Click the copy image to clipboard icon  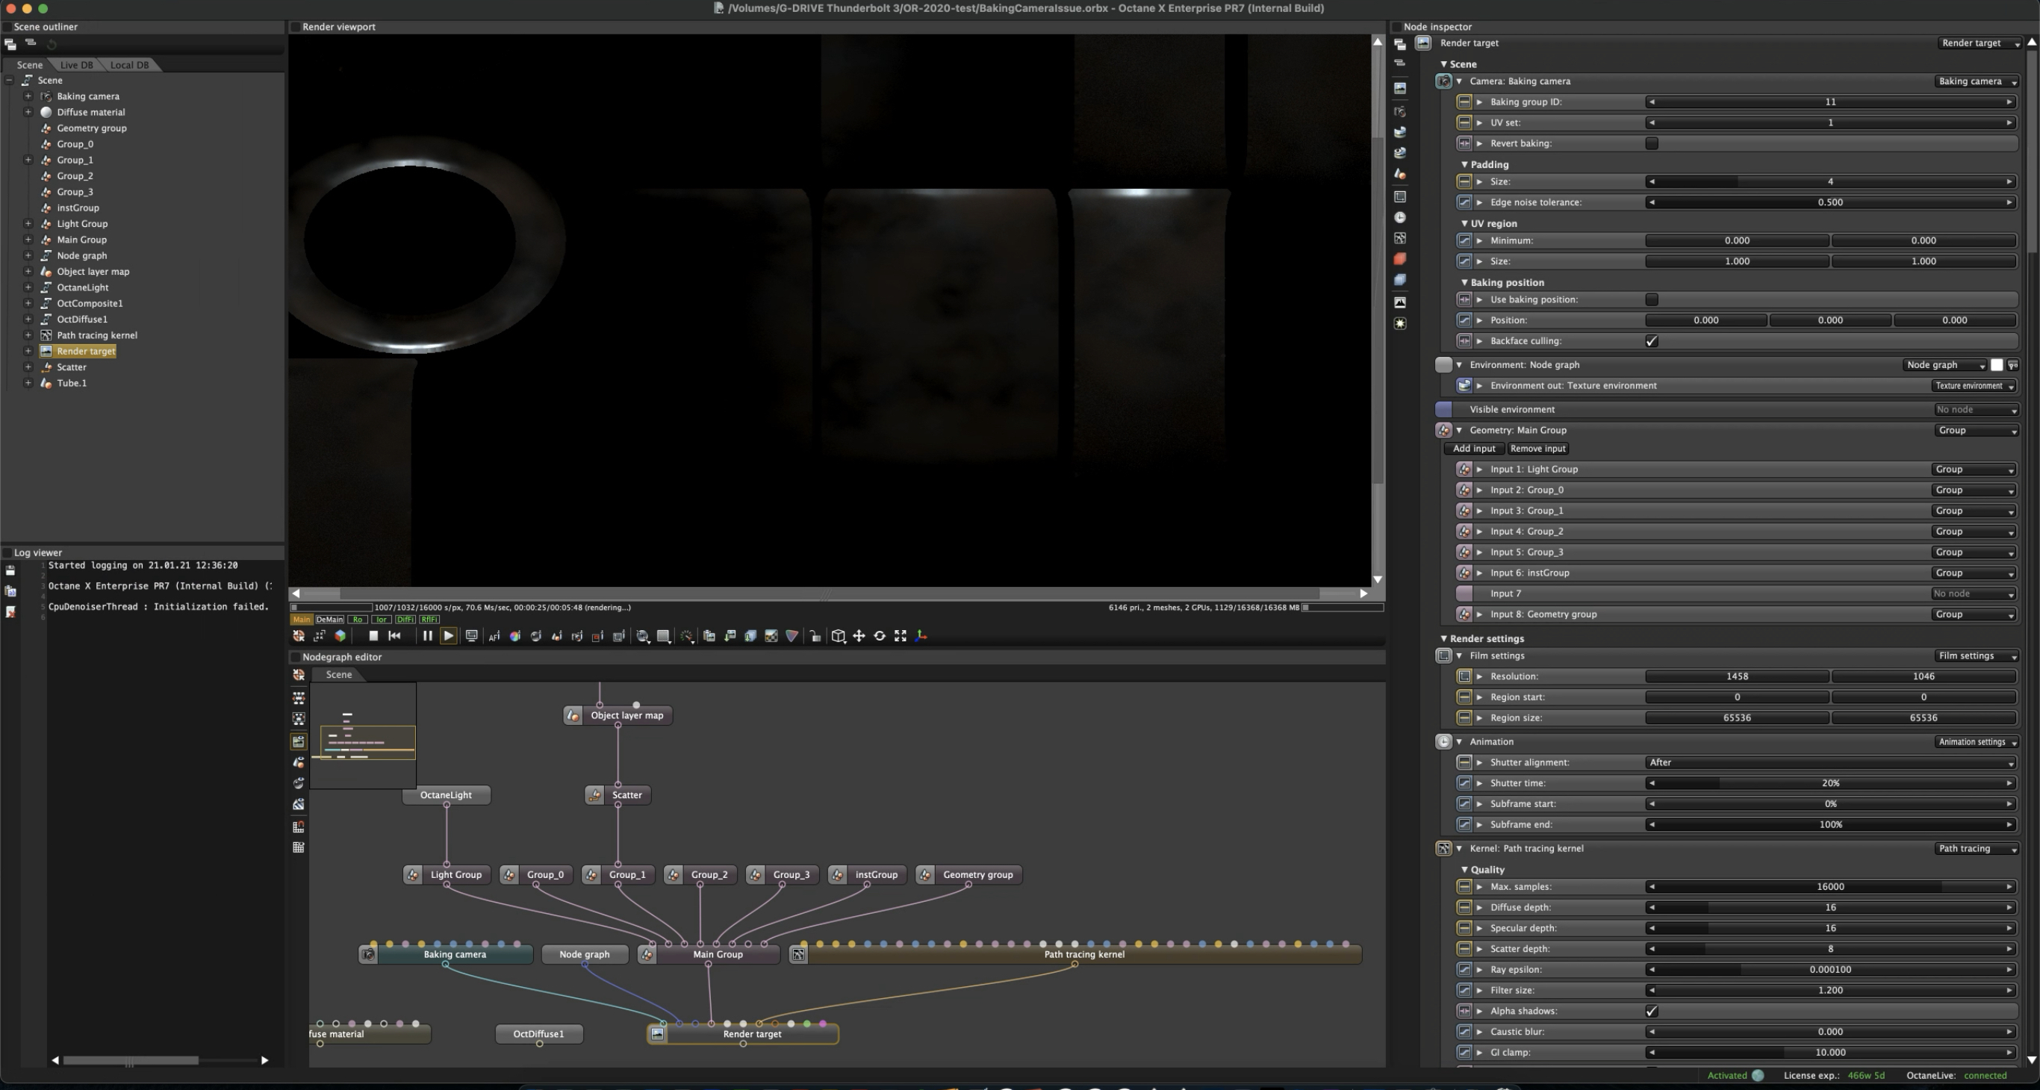point(709,635)
